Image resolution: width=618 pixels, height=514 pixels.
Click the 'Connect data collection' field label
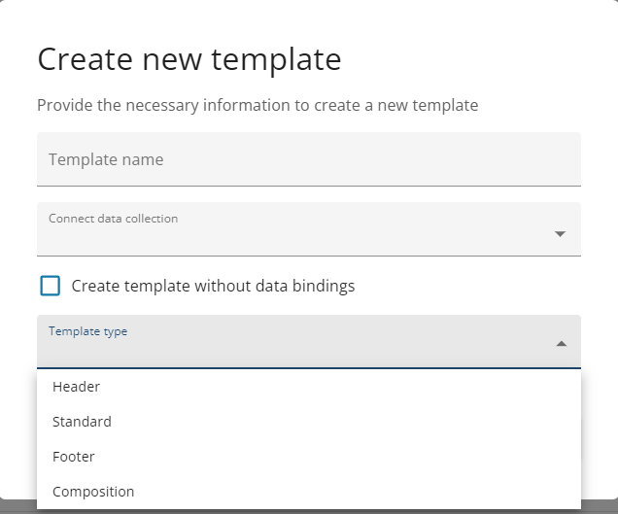coord(113,219)
